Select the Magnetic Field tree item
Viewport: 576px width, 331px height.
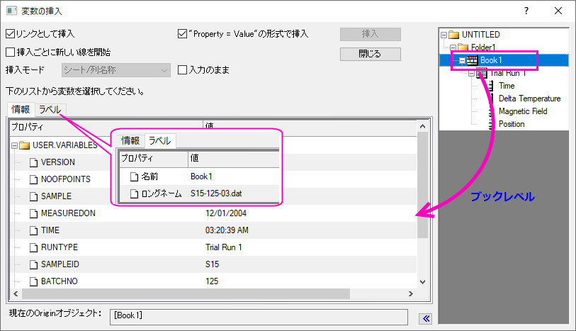point(523,111)
